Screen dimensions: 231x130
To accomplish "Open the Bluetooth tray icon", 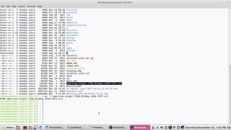I will coord(178,127).
